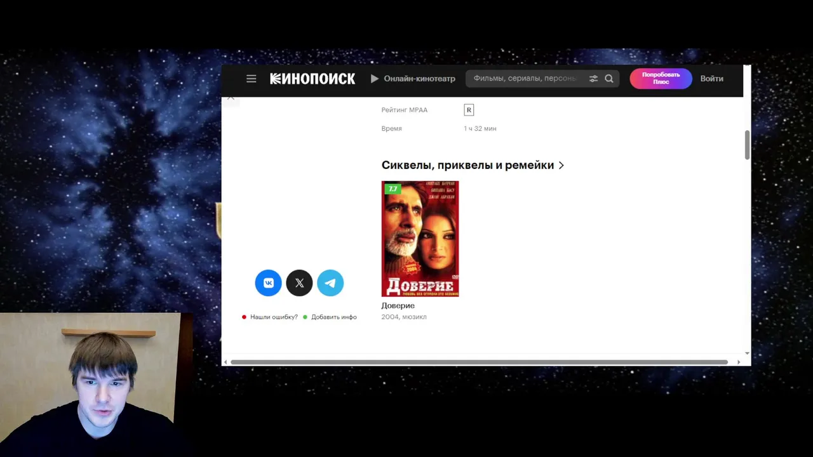The image size is (813, 457).
Task: Click Войти login button
Action: point(712,79)
